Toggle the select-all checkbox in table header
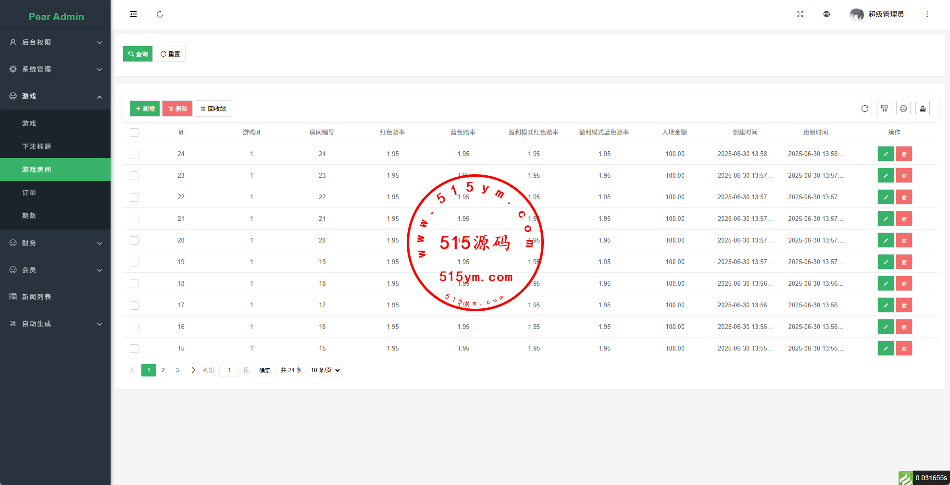The image size is (950, 485). (134, 133)
